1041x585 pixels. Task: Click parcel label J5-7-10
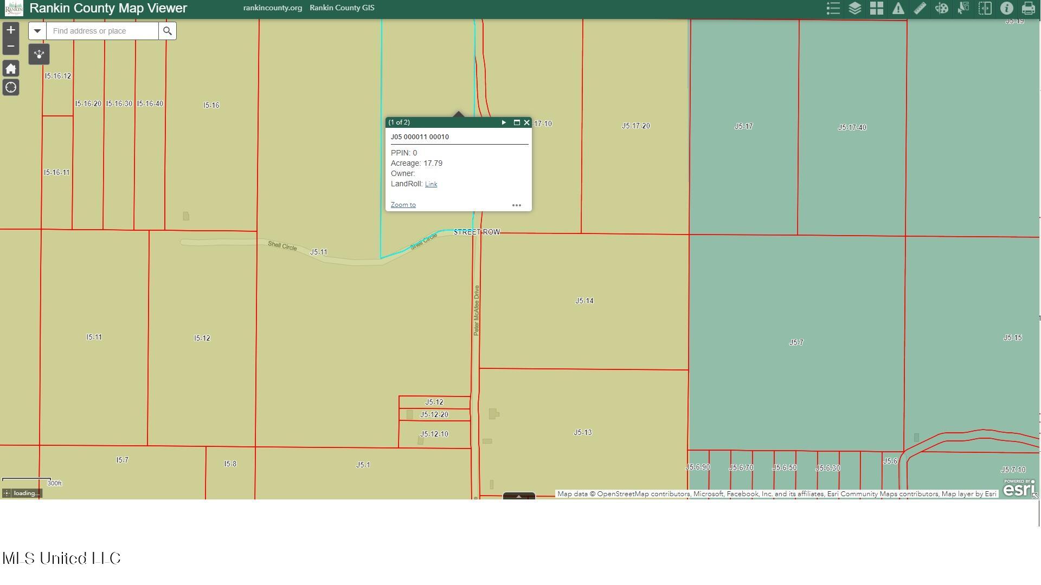click(x=1013, y=470)
